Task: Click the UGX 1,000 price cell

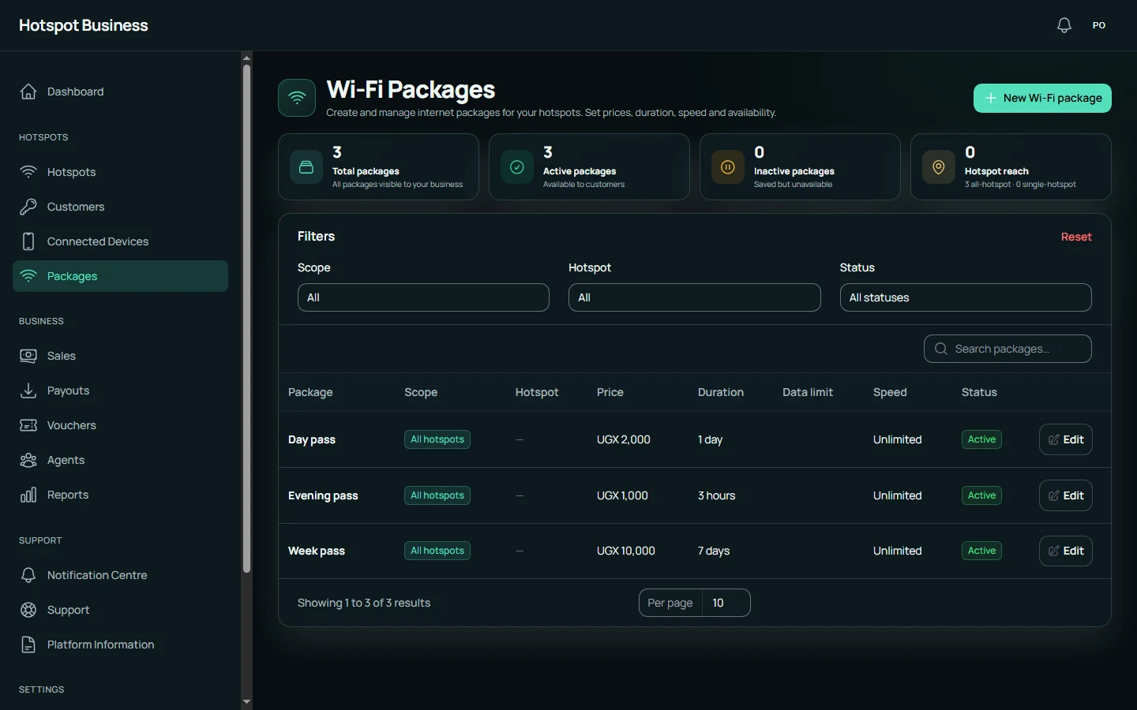Action: click(622, 495)
